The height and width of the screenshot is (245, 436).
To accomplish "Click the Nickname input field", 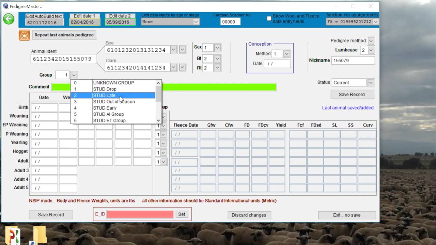I will pyautogui.click(x=353, y=61).
